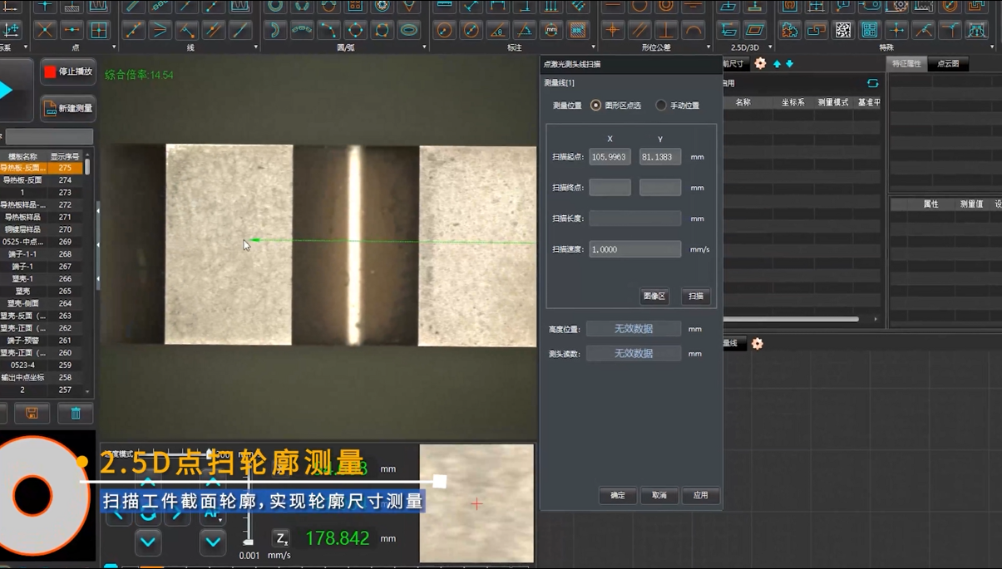The width and height of the screenshot is (1002, 569).
Task: Click the blue move-up arrow icon
Action: [777, 64]
